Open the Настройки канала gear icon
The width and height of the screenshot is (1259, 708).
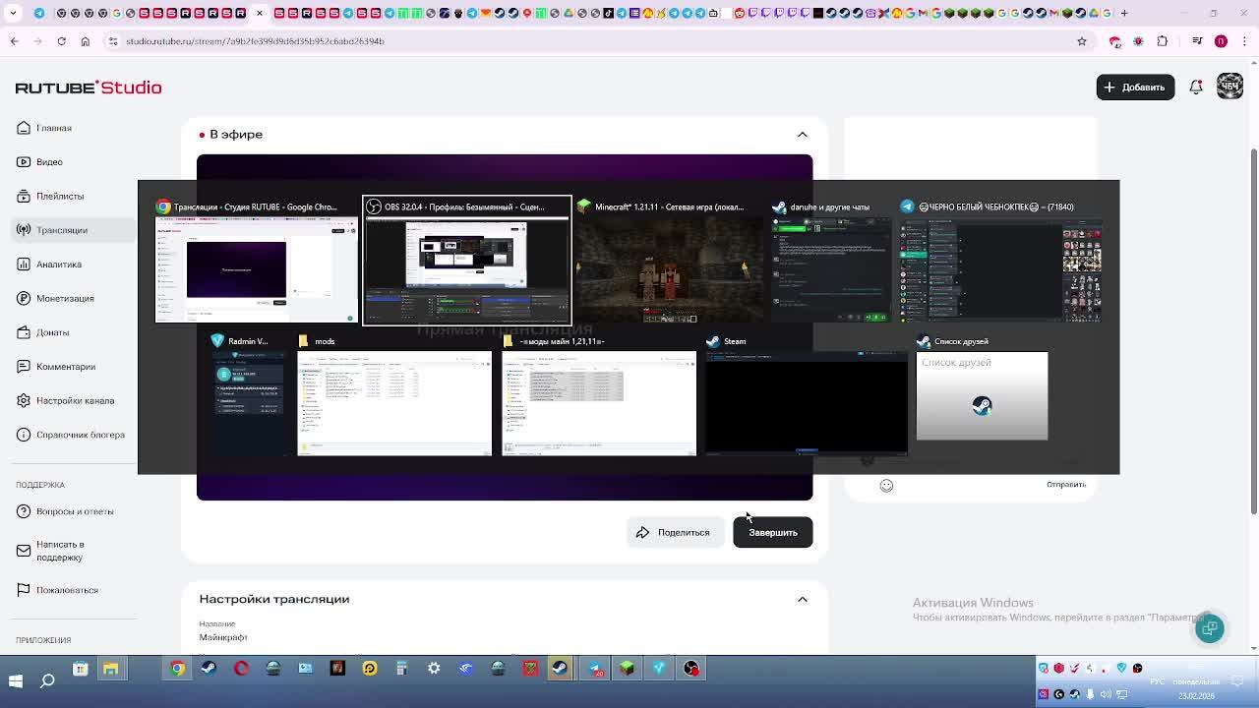pos(23,400)
